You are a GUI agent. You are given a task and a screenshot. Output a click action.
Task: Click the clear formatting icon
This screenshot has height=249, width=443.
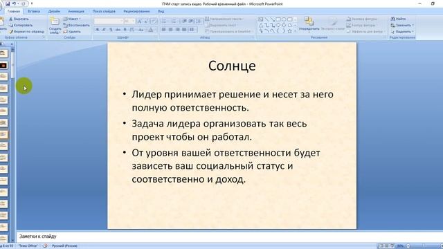[x=154, y=21]
